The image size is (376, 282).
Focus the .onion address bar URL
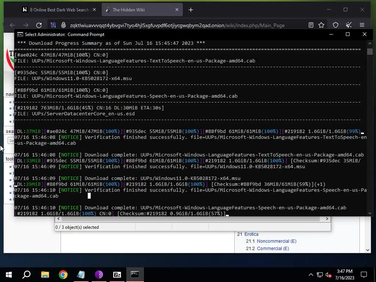tap(177, 25)
